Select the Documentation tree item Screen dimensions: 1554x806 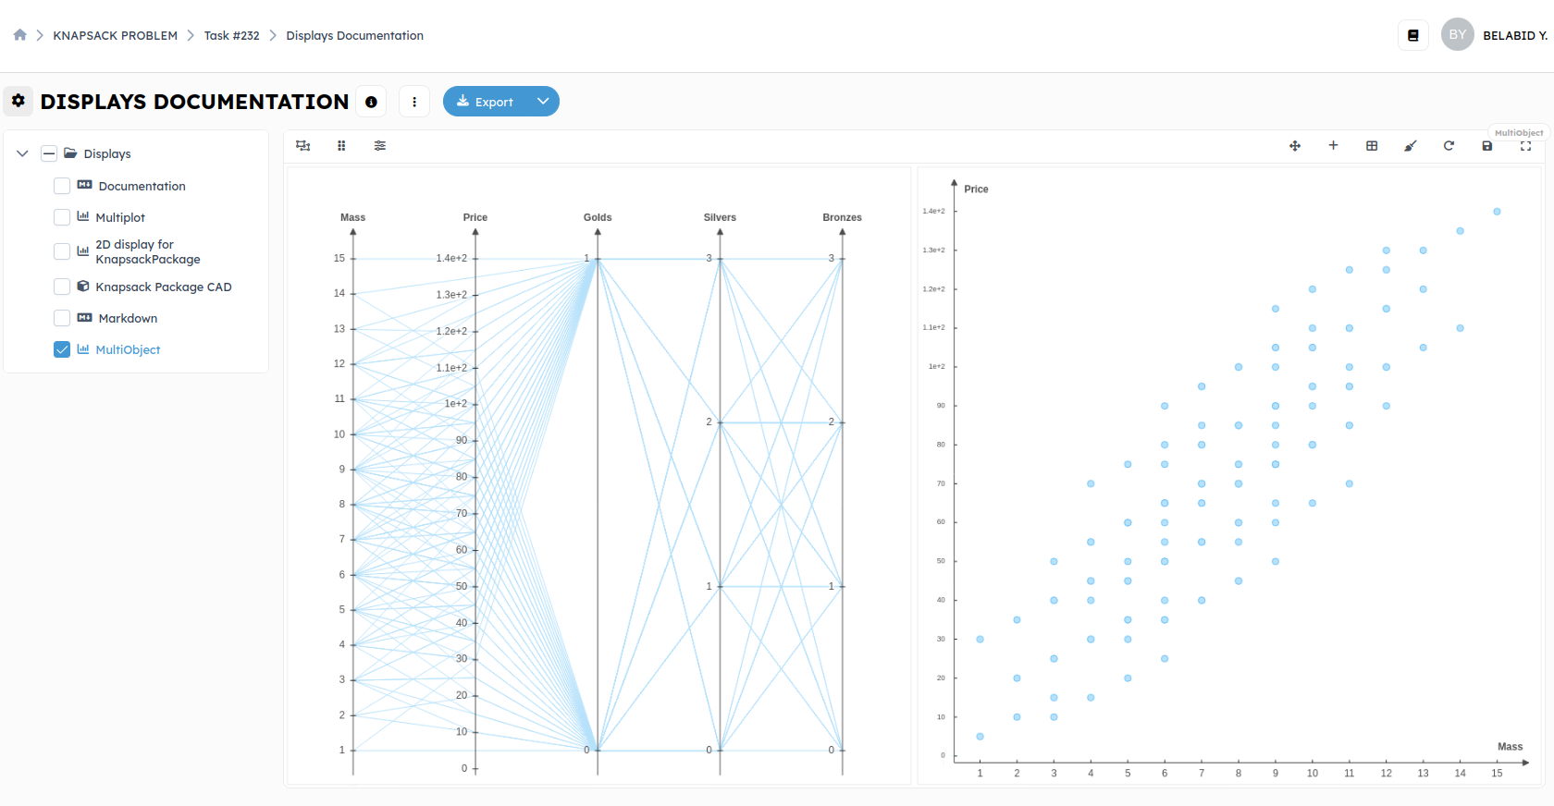(x=142, y=186)
